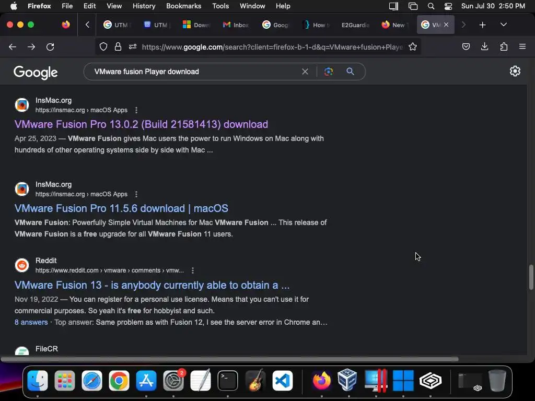The width and height of the screenshot is (535, 401).
Task: Open System Settings from the Dock
Action: click(173, 381)
